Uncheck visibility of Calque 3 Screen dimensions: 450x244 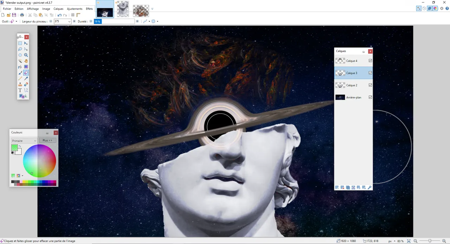[x=370, y=73]
